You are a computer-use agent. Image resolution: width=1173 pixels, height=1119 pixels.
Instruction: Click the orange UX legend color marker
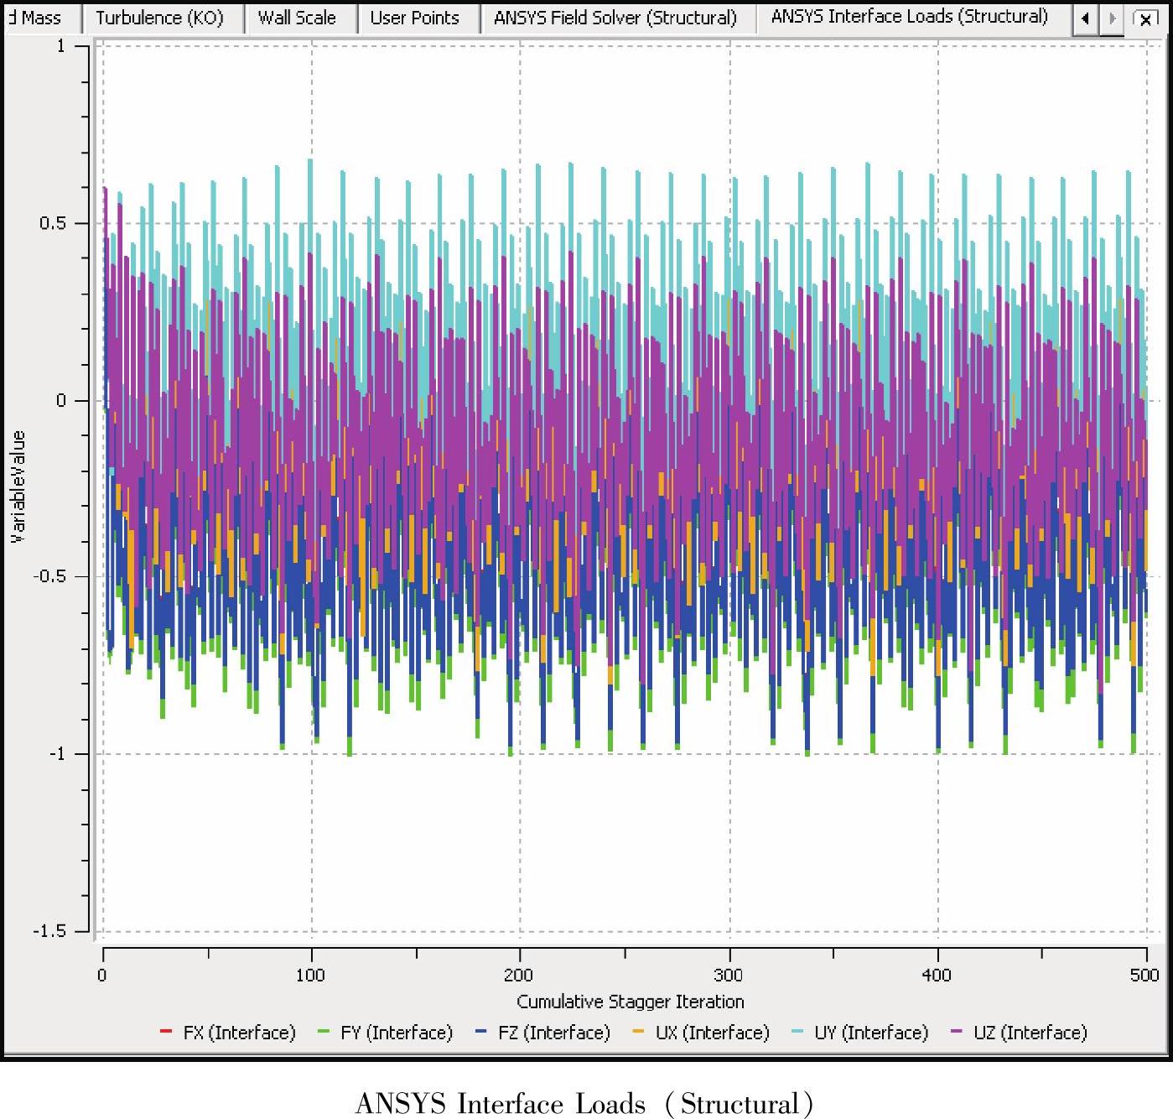[638, 1031]
